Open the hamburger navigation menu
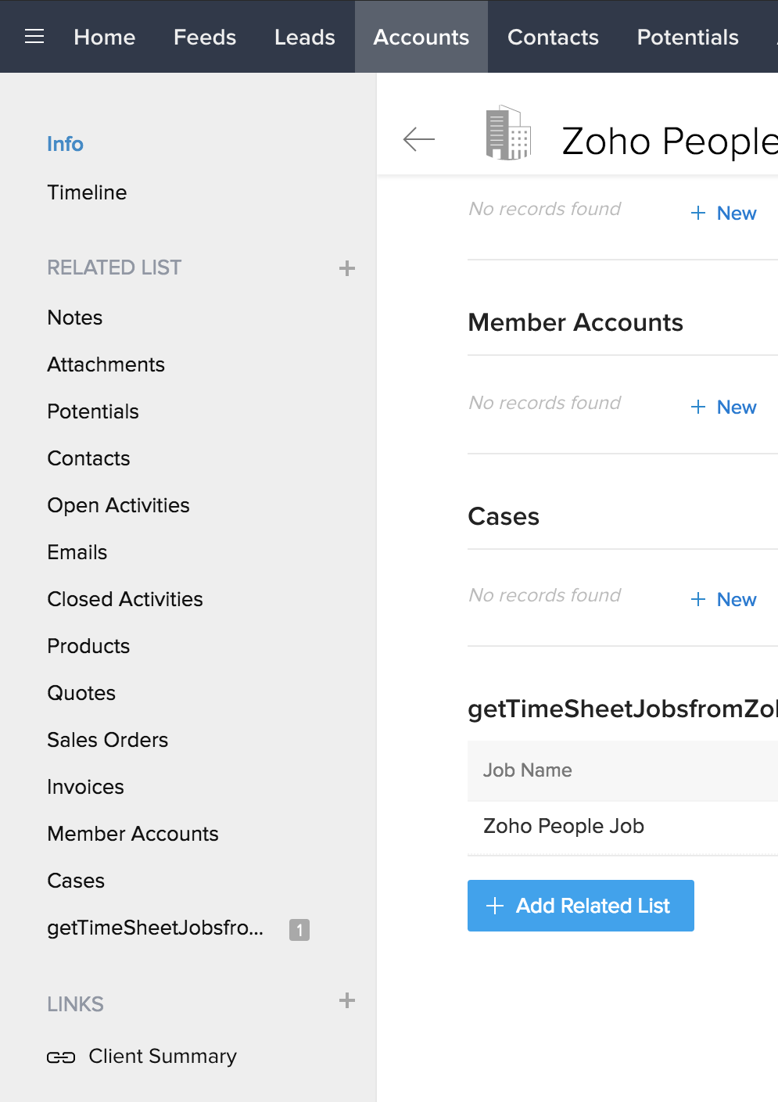The width and height of the screenshot is (778, 1102). coord(34,37)
